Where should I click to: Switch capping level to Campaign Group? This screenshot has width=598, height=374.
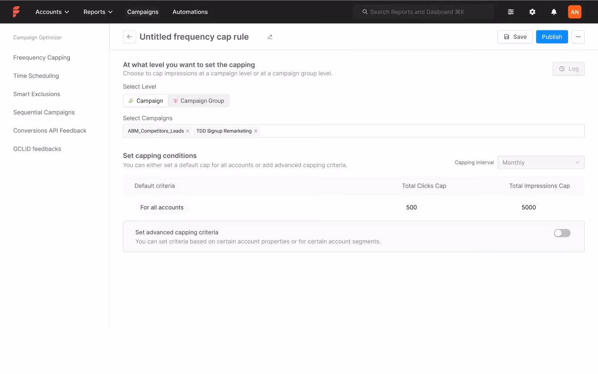point(199,100)
